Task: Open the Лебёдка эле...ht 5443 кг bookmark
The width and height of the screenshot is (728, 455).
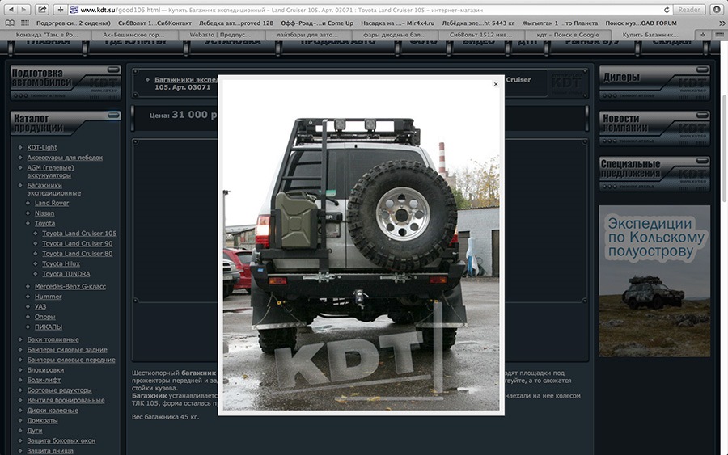Action: click(x=478, y=23)
